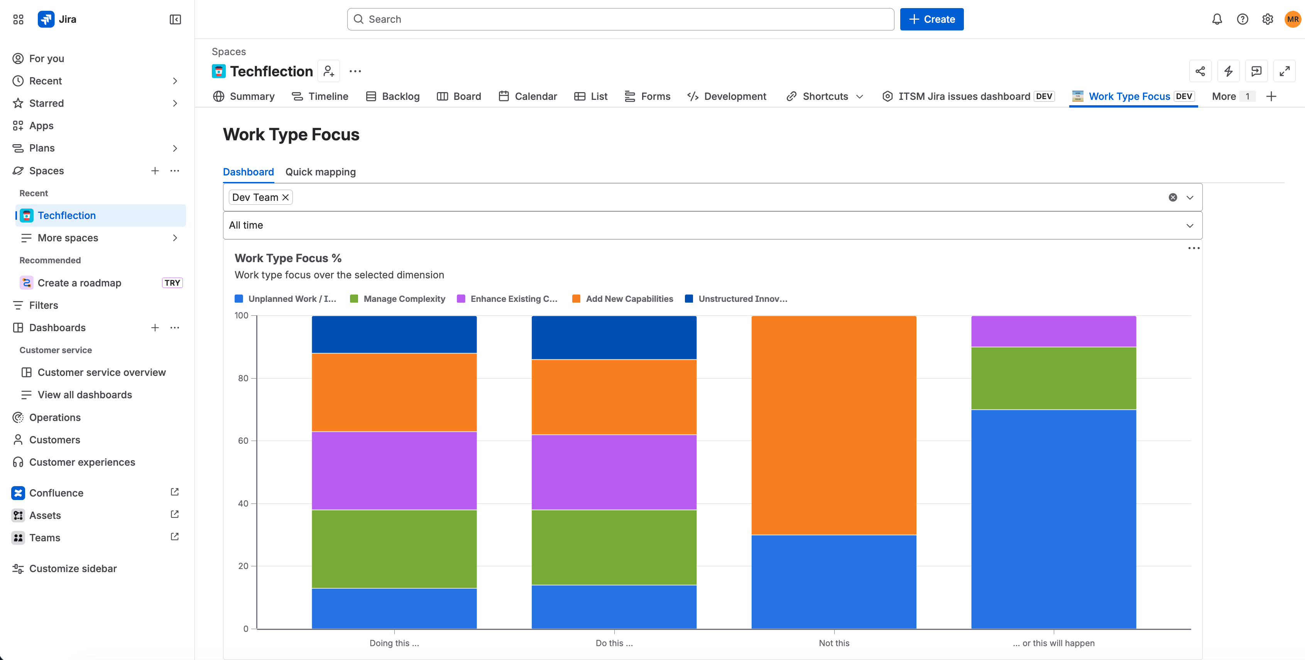Open the Spaces more options ellipsis
The height and width of the screenshot is (660, 1305).
(x=175, y=170)
